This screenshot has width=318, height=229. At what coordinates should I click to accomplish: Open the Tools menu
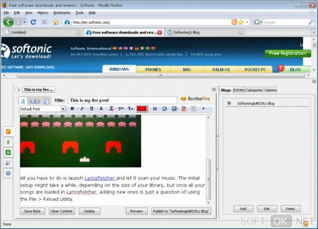tap(79, 13)
